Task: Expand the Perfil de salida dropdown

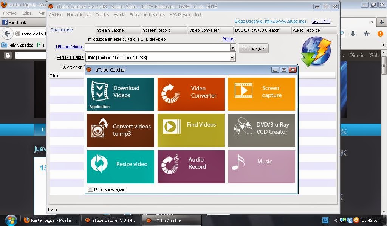Action: pos(232,58)
